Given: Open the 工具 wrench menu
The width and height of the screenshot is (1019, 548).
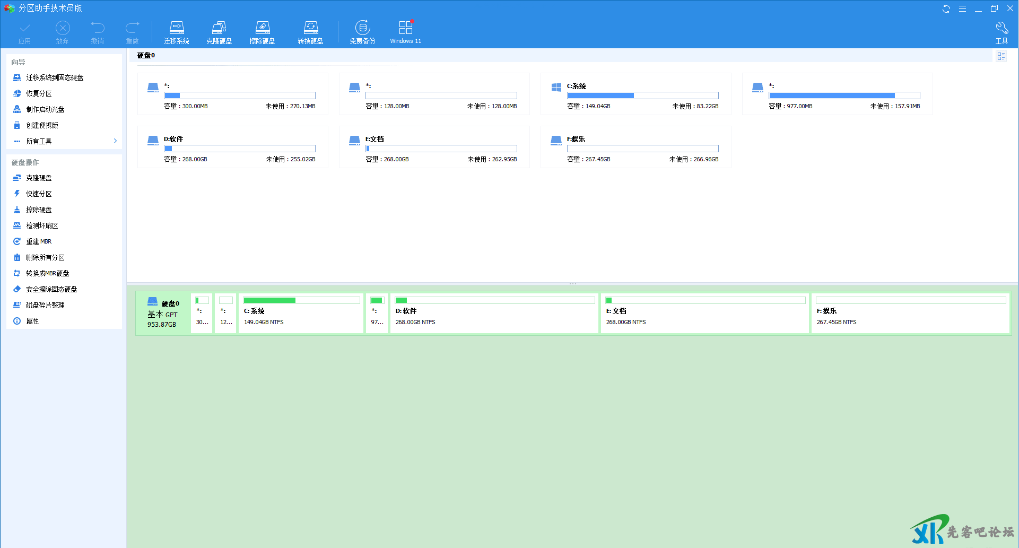Looking at the screenshot, I should pos(1001,32).
